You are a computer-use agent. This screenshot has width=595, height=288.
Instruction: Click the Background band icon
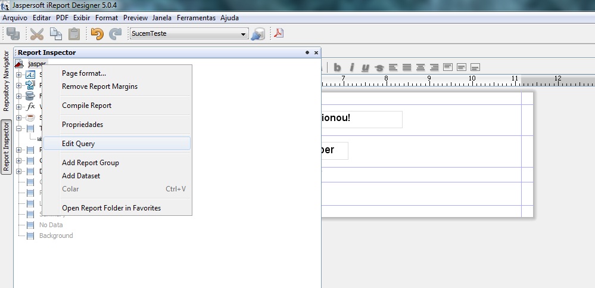pos(30,236)
